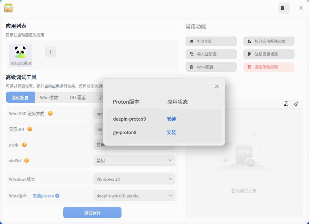
Task: Save the debug log icon
Action: click(x=286, y=104)
